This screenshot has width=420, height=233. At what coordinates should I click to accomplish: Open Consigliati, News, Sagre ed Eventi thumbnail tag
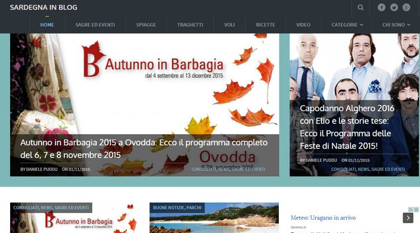tap(51, 208)
